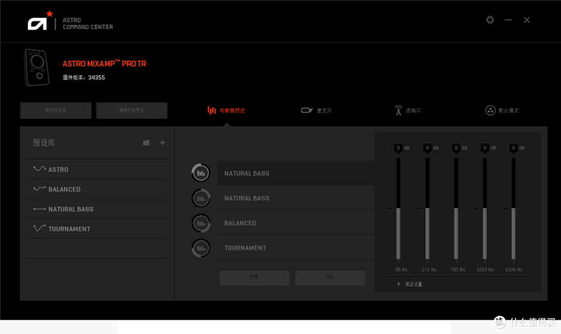Click dB value box above 783 Hz

tap(456, 148)
